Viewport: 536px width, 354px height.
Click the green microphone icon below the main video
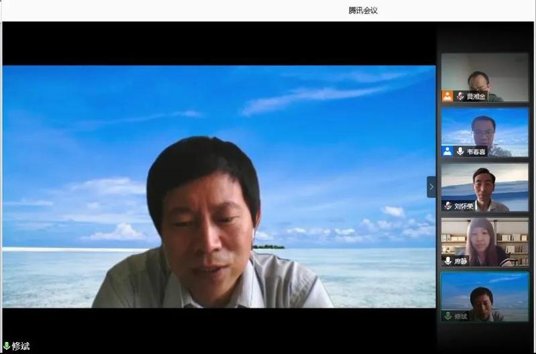[x=7, y=346]
